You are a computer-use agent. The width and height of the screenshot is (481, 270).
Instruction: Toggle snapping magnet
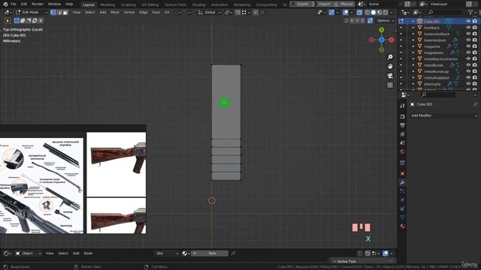[237, 13]
